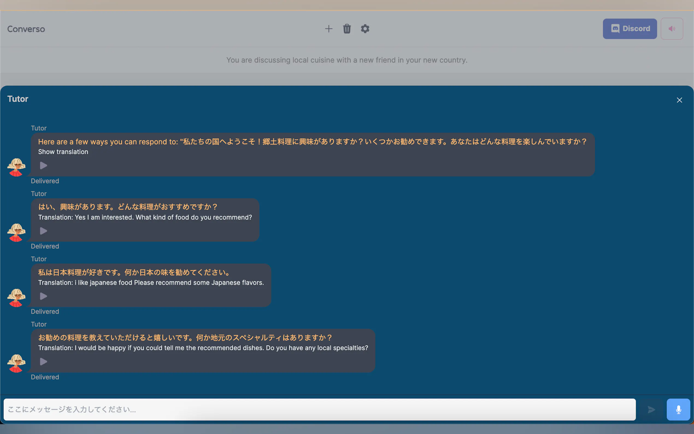Click the Tutor panel heading

18,99
